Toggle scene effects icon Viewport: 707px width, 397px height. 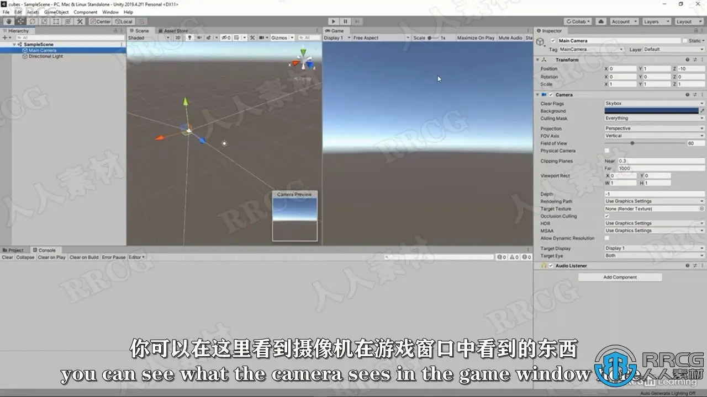[x=209, y=37]
